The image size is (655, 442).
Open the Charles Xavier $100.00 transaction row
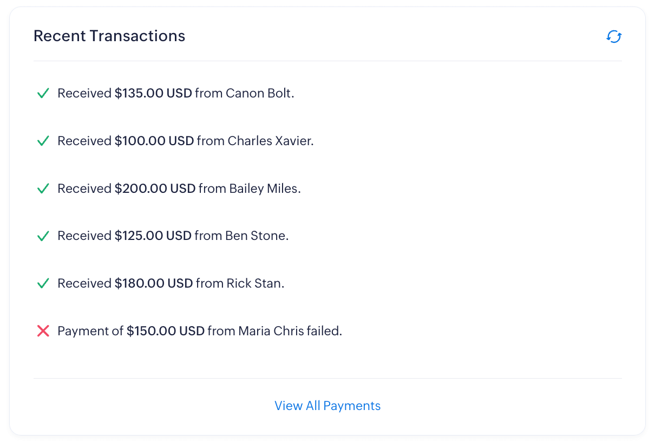point(186,141)
